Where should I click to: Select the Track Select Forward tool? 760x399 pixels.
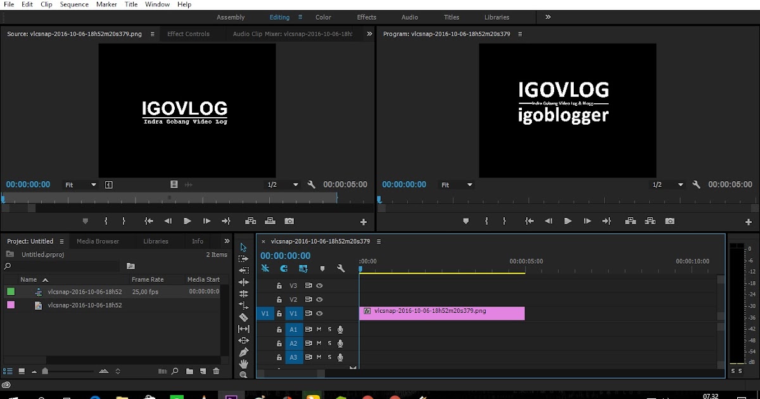[x=243, y=259]
